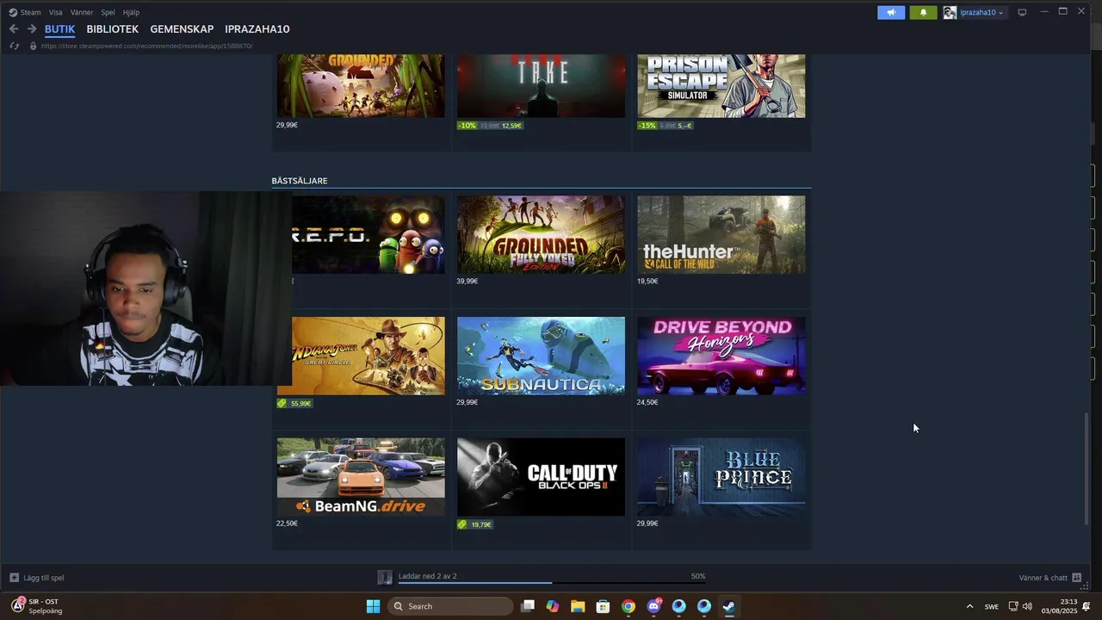
Task: Click the green tag next to 55,99€
Action: (x=282, y=403)
